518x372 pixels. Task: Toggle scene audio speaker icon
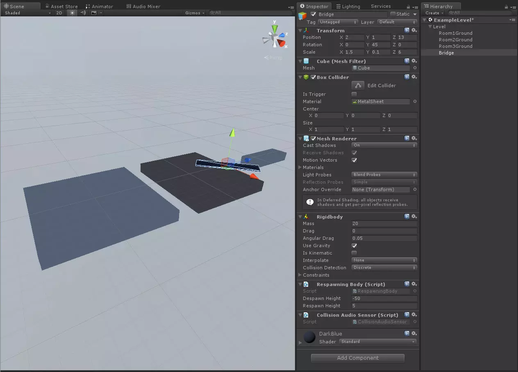pyautogui.click(x=83, y=13)
